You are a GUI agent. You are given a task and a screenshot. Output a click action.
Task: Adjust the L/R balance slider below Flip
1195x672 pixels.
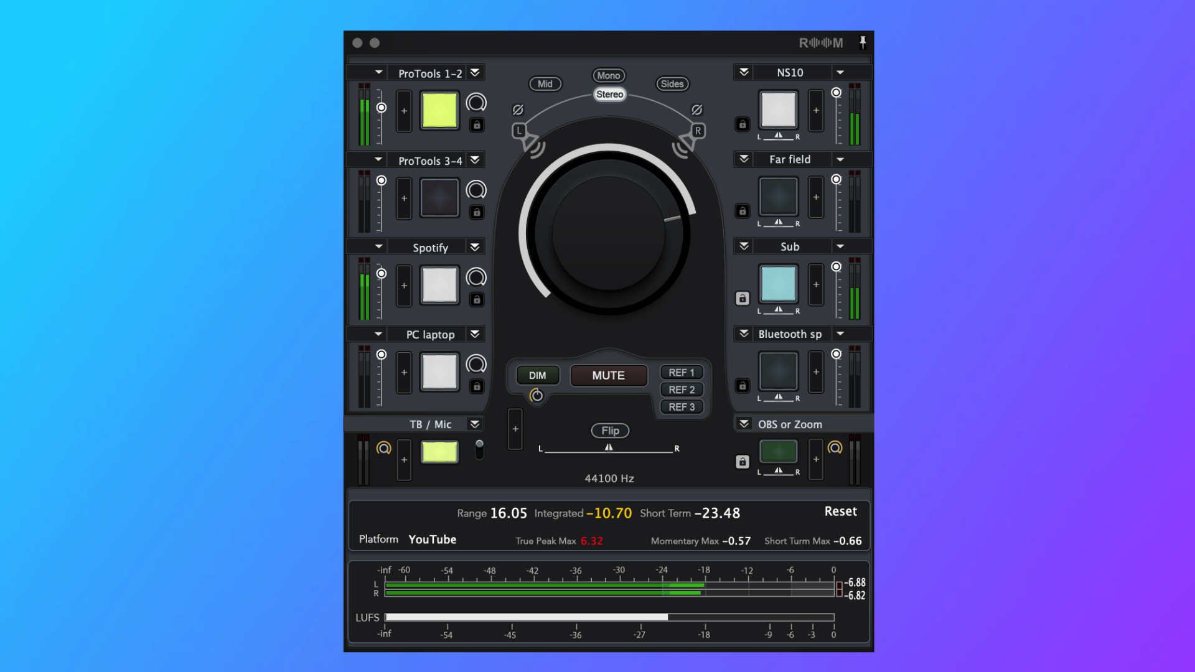point(608,448)
